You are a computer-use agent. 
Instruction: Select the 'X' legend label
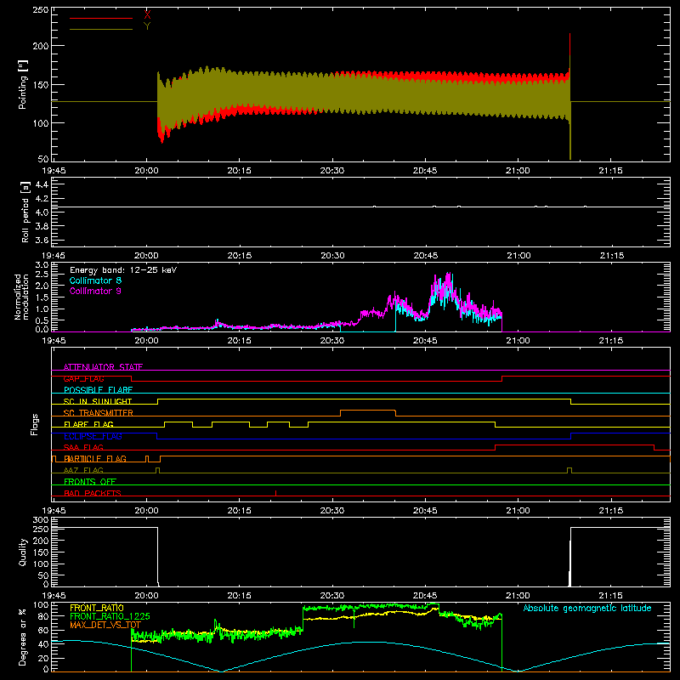[x=147, y=14]
